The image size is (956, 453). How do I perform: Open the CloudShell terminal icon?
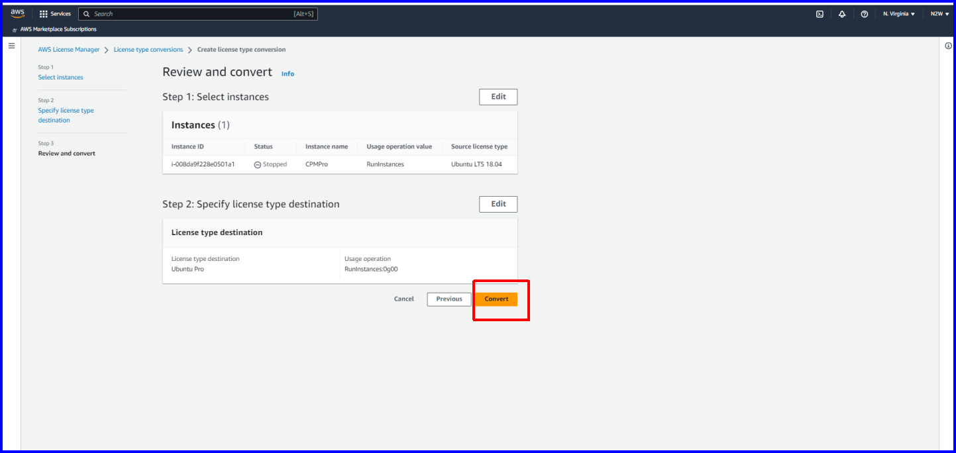(x=820, y=14)
